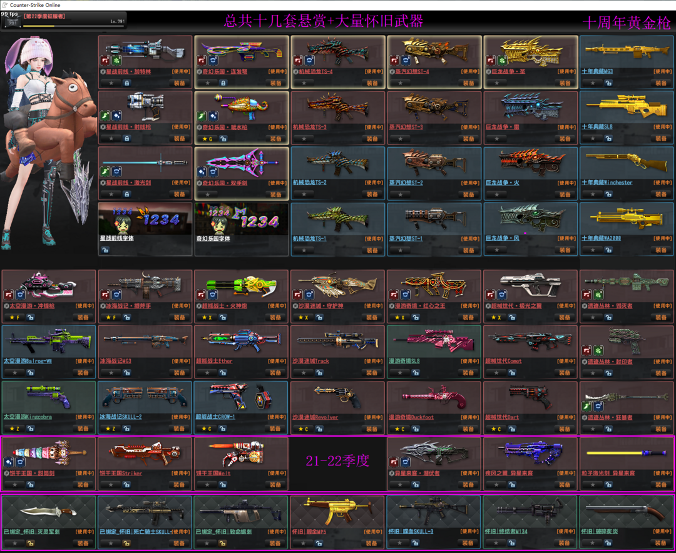Image resolution: width=676 pixels, height=553 pixels.
Task: Select the yellow 粒子激光剑 lightsaber image
Action: coord(627,453)
